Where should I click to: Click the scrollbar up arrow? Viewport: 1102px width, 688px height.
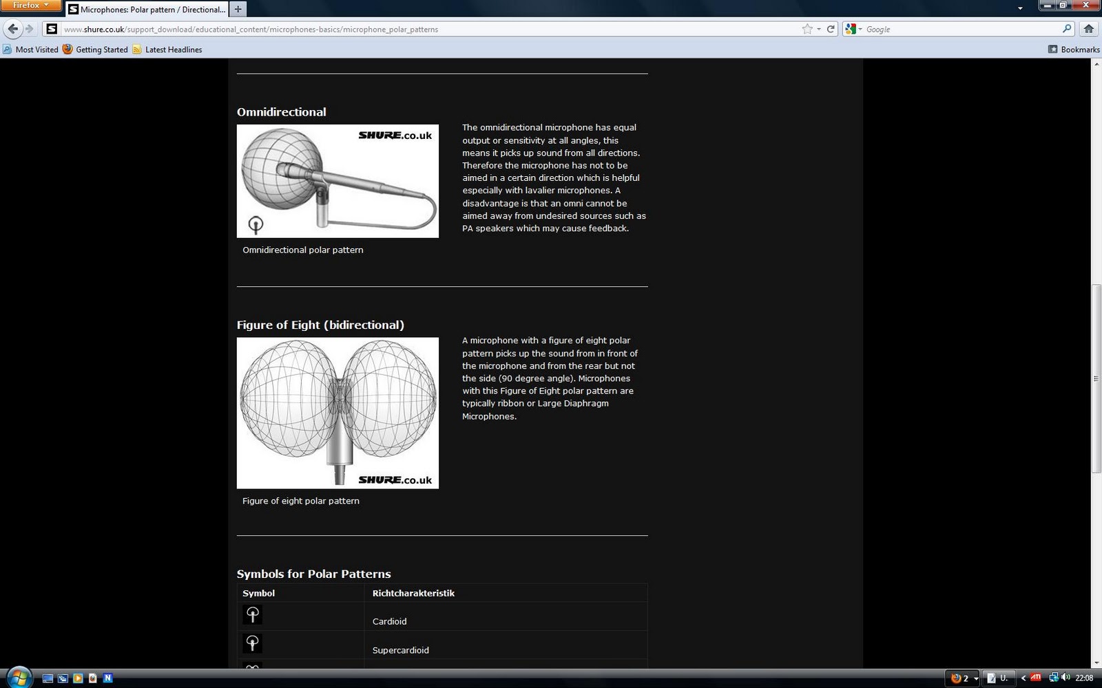coord(1096,64)
